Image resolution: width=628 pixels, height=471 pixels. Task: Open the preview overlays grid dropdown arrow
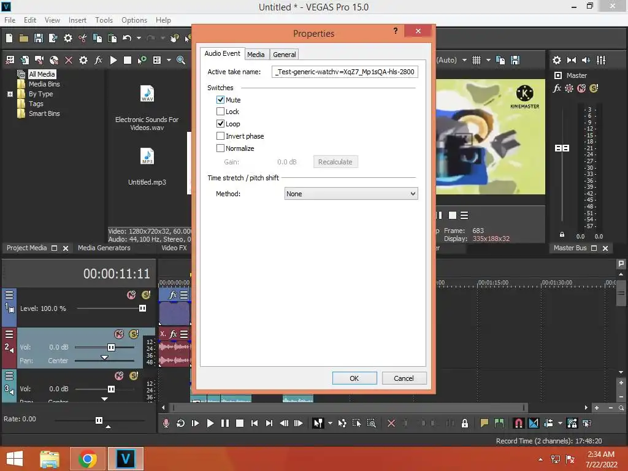click(x=488, y=60)
